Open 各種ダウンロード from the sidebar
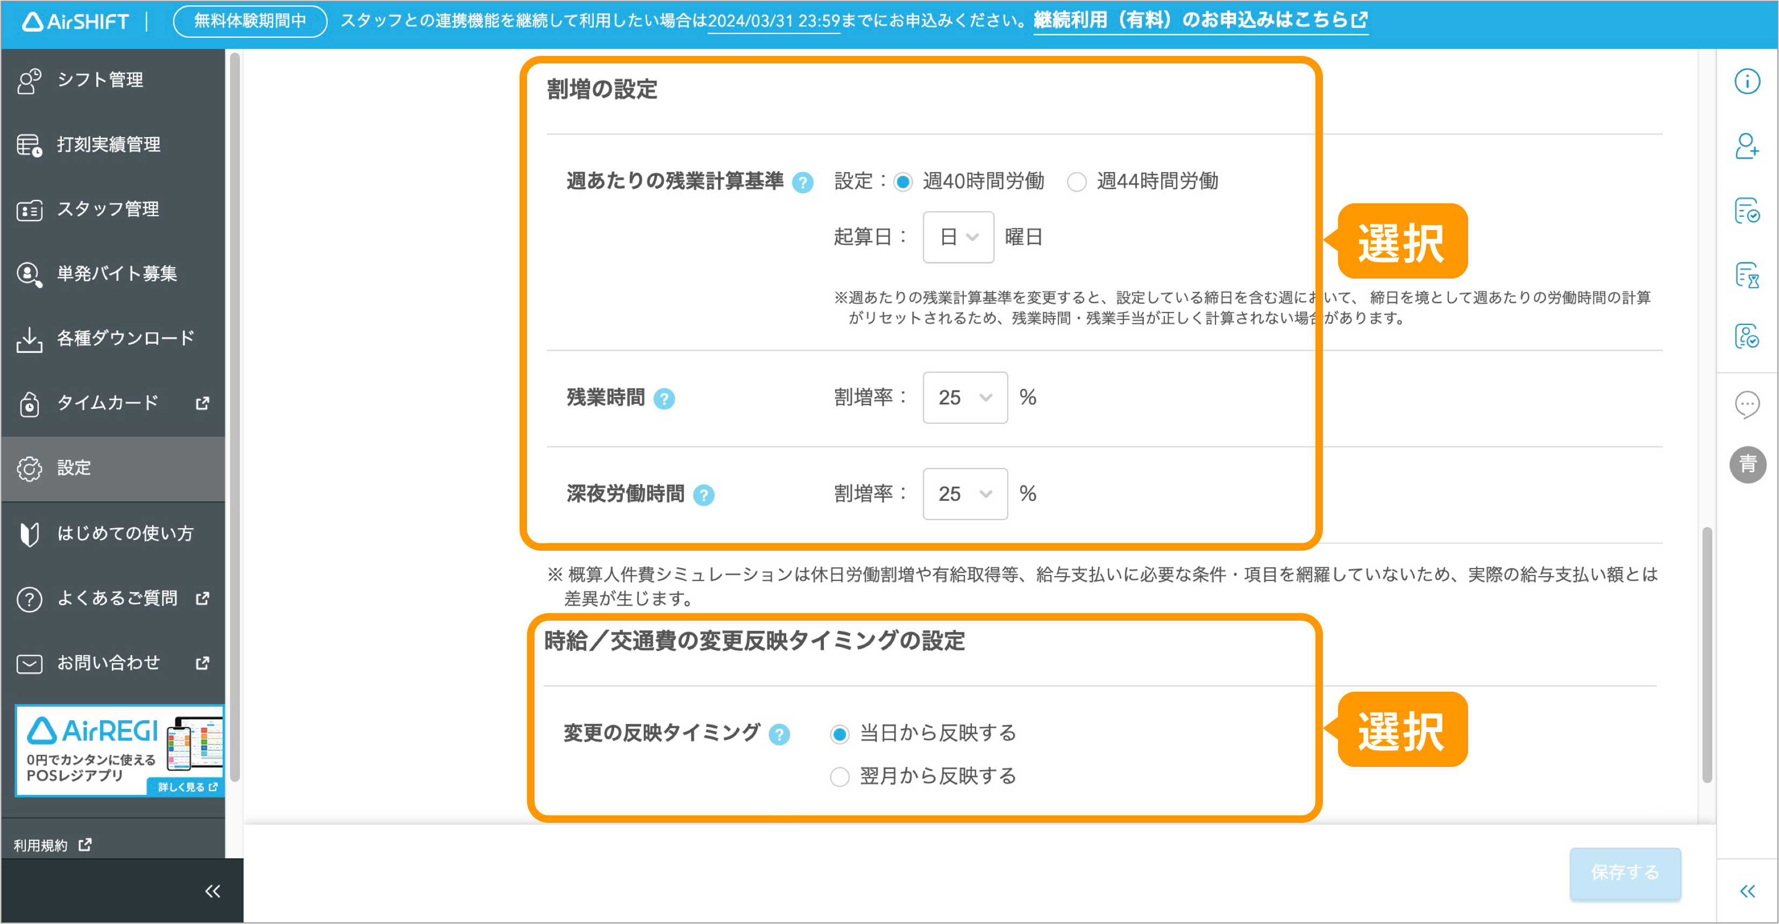 pyautogui.click(x=113, y=338)
